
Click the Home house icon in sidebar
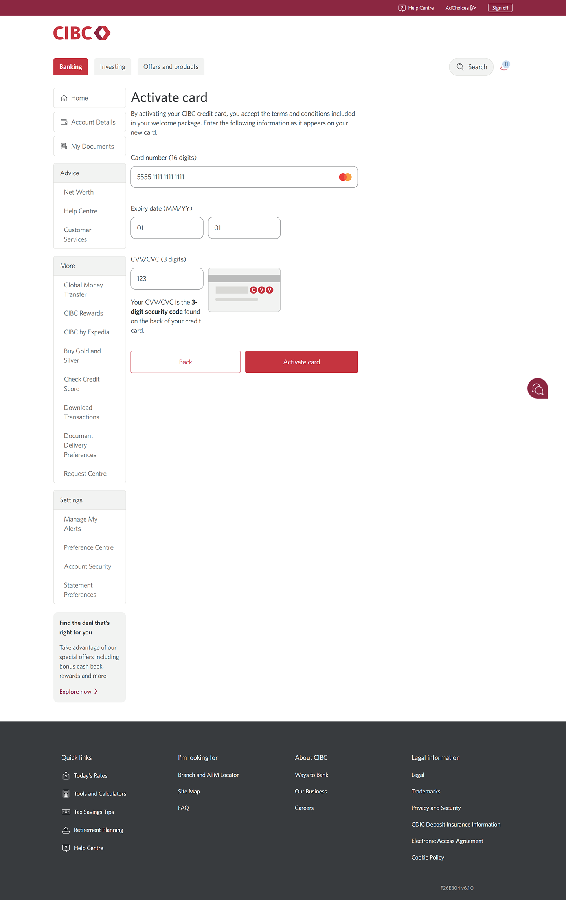click(64, 98)
